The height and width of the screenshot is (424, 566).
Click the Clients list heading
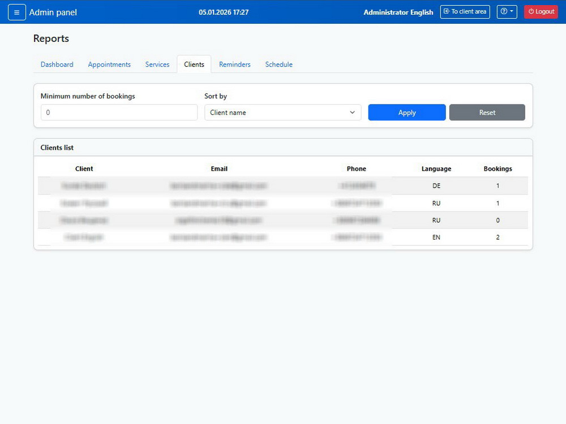(x=57, y=148)
